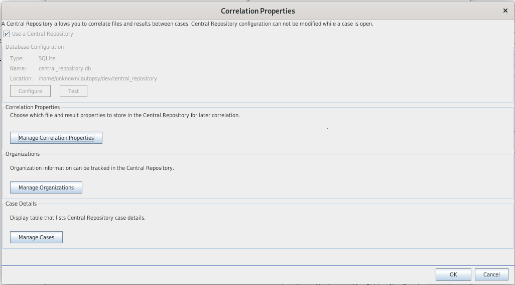
Task: Click the Organizations section heading
Action: [23, 154]
